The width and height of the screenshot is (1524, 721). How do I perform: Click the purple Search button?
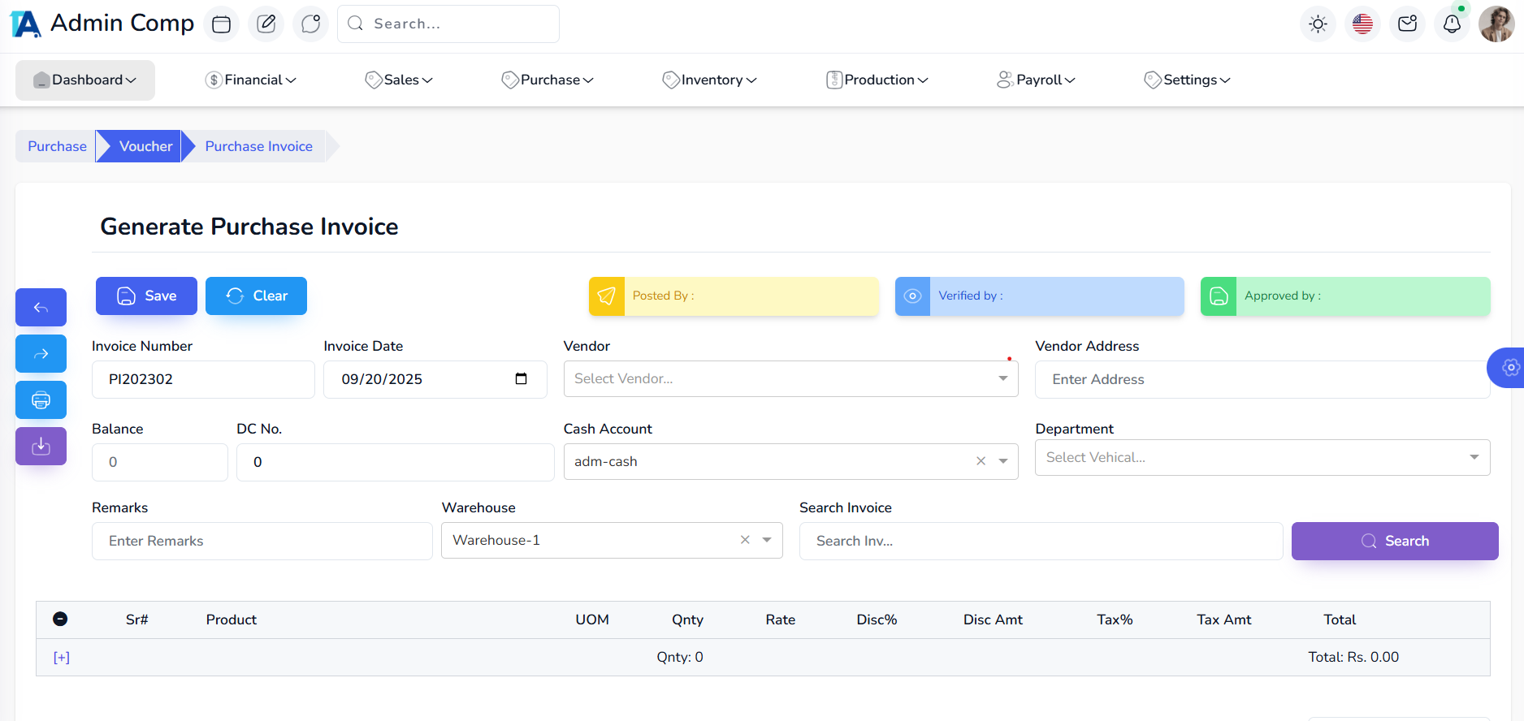[1394, 542]
